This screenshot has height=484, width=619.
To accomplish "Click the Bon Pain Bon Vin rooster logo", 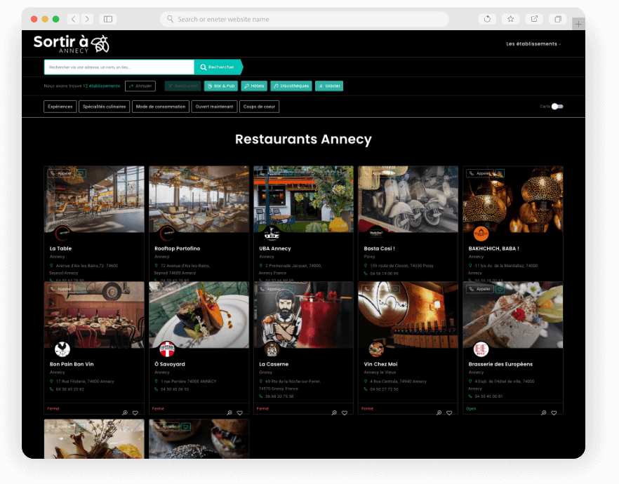I will click(x=62, y=349).
